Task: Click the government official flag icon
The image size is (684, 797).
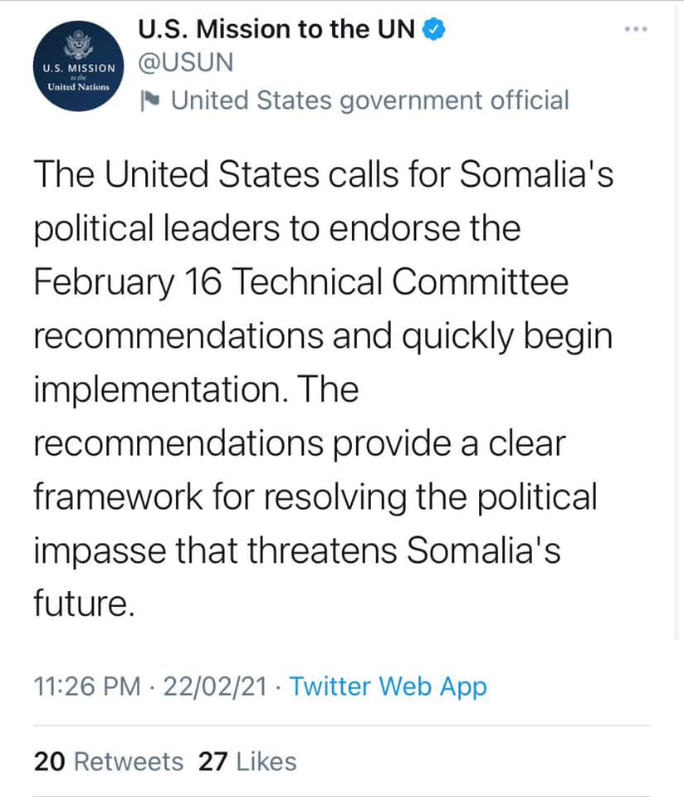Action: pos(150,100)
